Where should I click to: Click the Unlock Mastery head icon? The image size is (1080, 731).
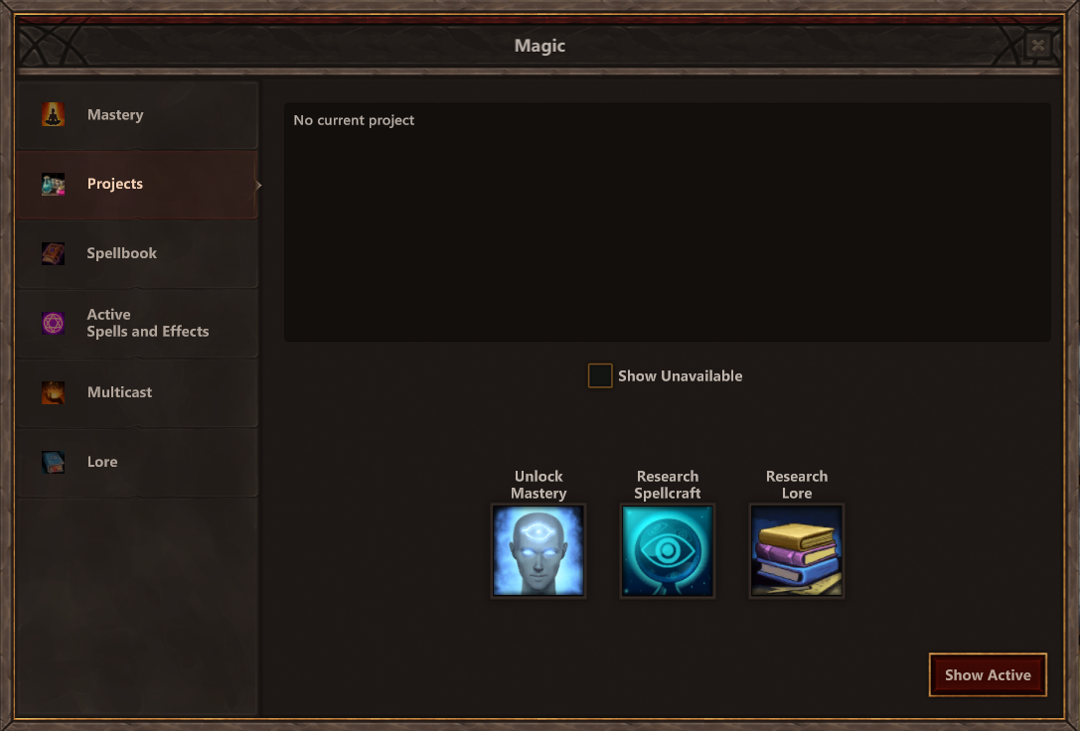coord(538,550)
